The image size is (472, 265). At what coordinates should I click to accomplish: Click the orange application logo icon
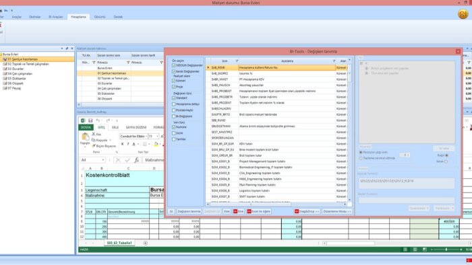(463, 14)
